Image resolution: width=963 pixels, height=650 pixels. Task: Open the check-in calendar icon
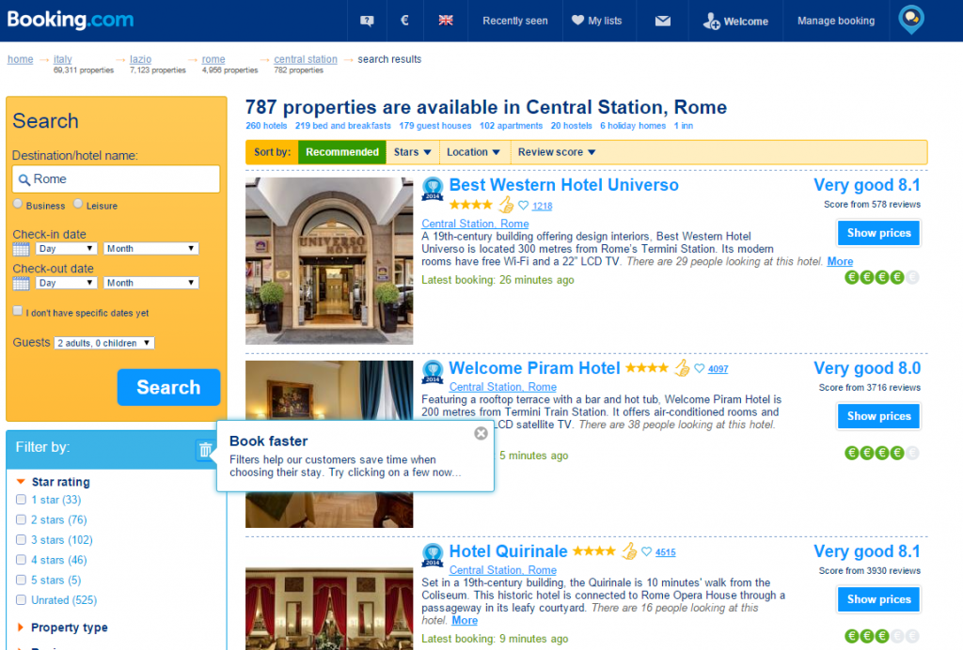point(21,249)
